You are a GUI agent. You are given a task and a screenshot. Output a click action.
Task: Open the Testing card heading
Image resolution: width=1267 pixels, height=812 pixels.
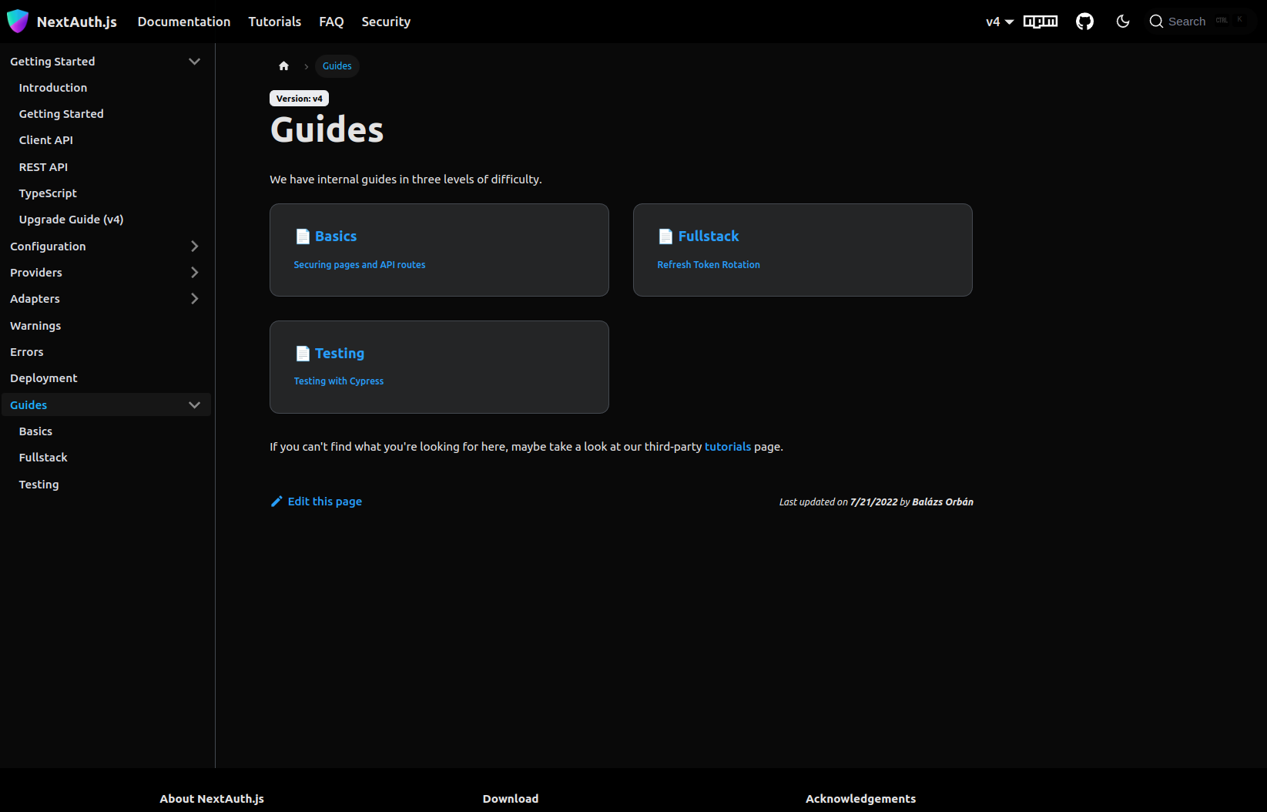coord(340,354)
